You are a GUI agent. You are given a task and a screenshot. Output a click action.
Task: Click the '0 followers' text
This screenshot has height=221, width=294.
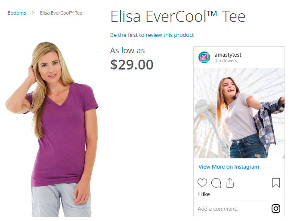[x=226, y=61]
